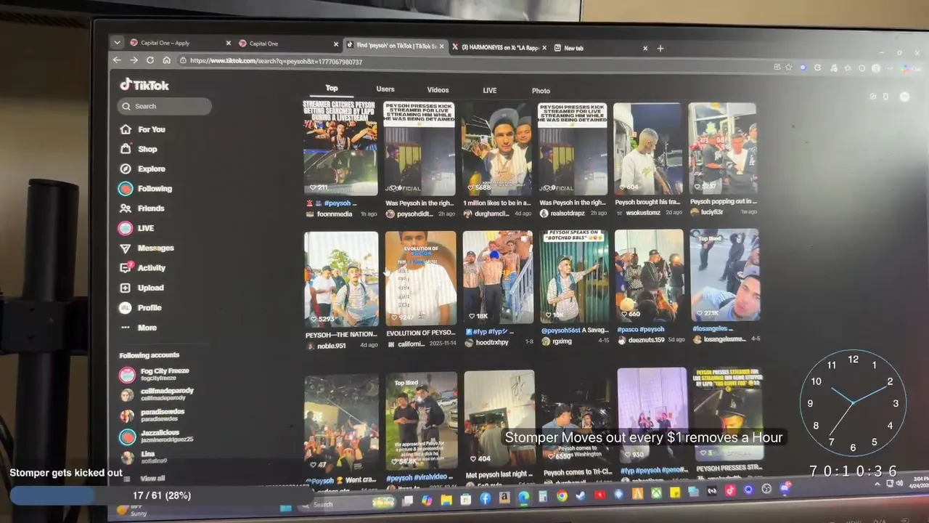Viewport: 929px width, 523px height.
Task: Click the browser home button
Action: [x=166, y=60]
